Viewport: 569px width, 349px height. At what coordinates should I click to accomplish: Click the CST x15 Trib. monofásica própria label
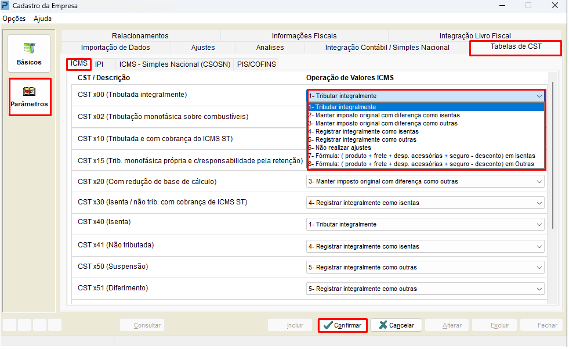pos(190,161)
